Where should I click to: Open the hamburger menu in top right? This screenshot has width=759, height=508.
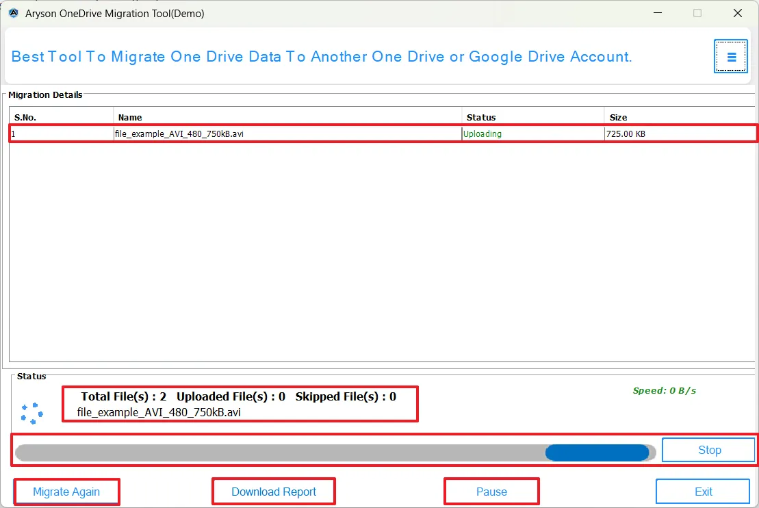click(x=730, y=56)
